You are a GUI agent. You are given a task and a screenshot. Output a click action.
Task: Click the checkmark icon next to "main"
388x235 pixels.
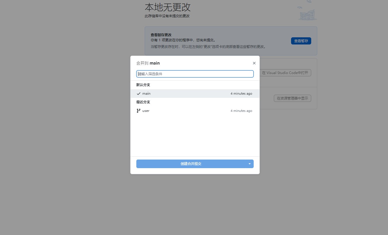click(138, 93)
